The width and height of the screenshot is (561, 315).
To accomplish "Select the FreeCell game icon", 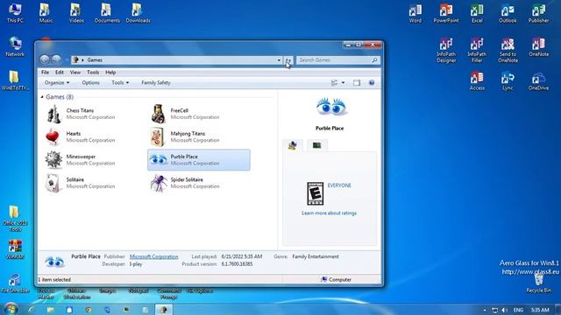I will pyautogui.click(x=158, y=114).
